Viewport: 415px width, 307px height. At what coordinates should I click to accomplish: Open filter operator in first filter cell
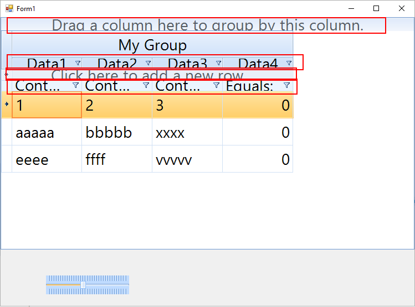[75, 85]
